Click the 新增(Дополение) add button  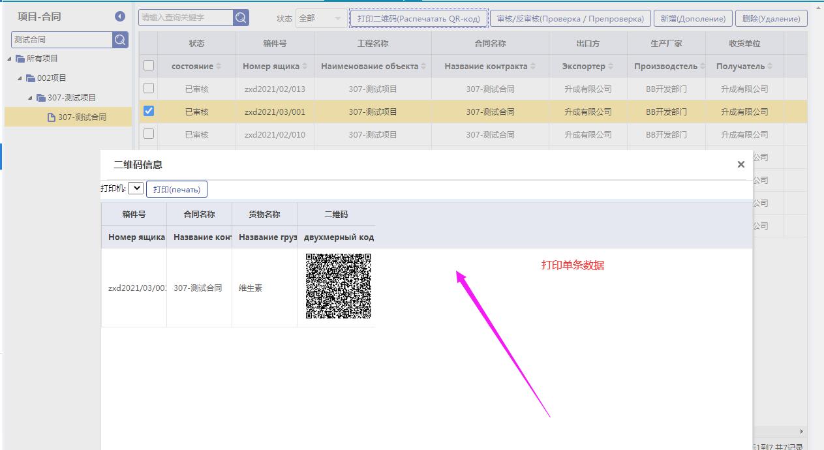[692, 18]
